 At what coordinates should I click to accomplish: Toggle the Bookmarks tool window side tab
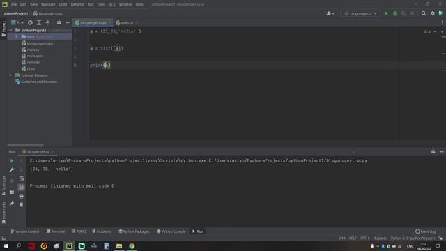coord(3,213)
